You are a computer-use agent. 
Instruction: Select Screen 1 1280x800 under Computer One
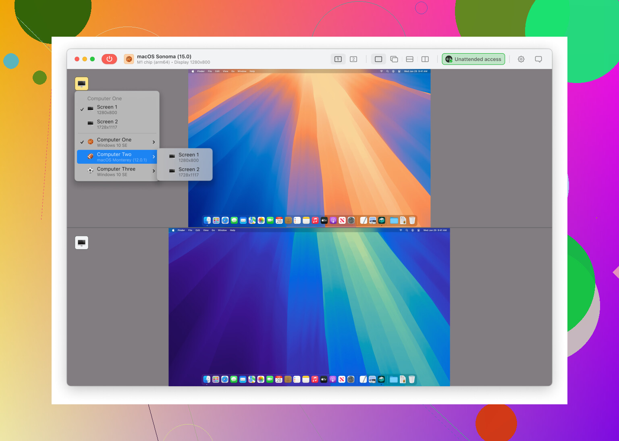pyautogui.click(x=116, y=110)
